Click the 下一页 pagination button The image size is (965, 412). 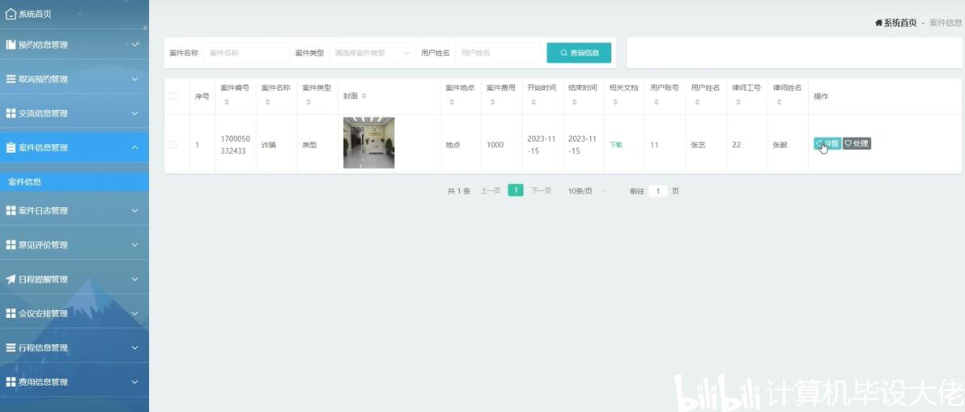(541, 191)
